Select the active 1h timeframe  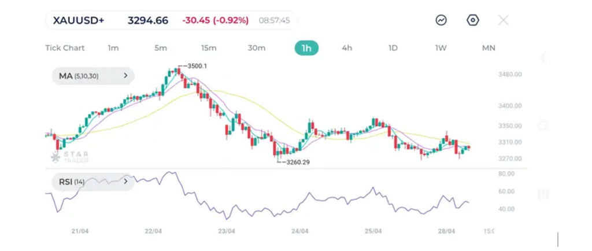306,48
